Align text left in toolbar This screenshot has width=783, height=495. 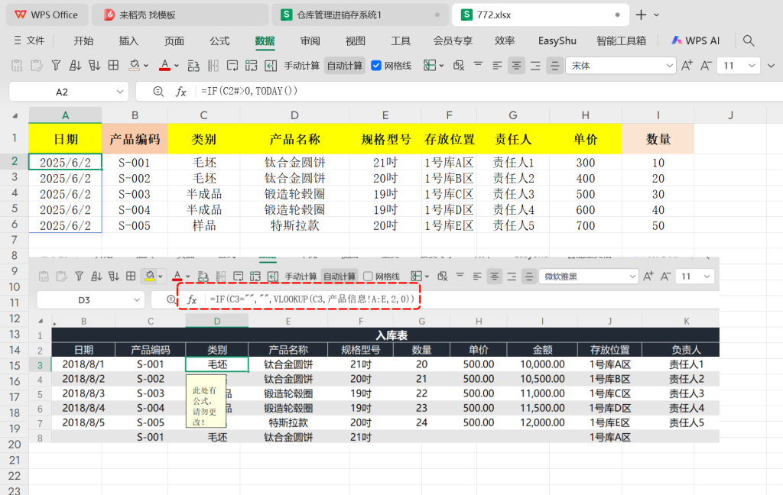[497, 66]
